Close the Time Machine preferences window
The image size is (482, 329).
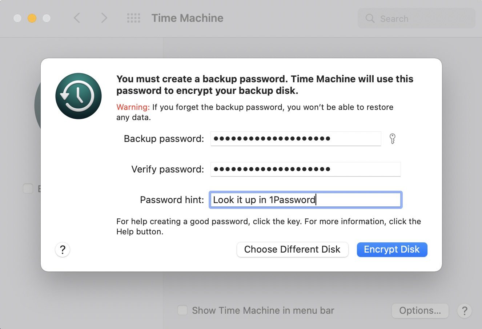pyautogui.click(x=17, y=18)
